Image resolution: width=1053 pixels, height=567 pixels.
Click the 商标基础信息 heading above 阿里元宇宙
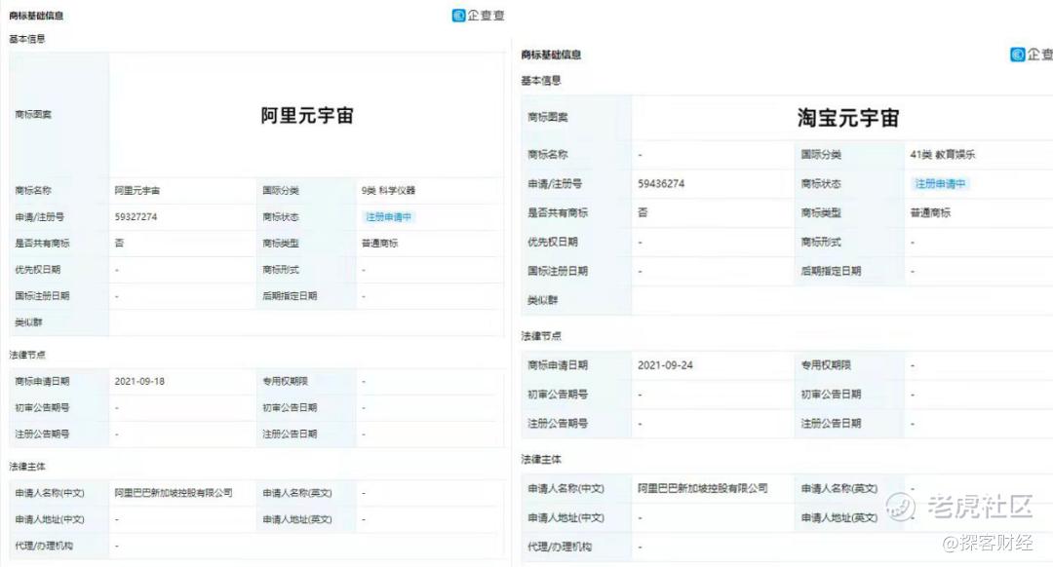[x=36, y=16]
